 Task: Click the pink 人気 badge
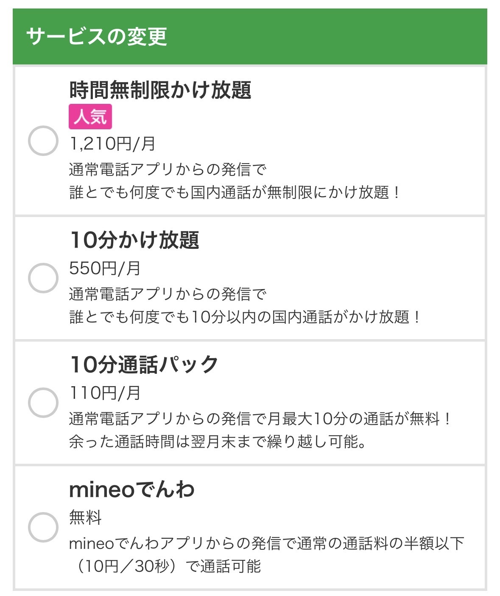pos(90,117)
